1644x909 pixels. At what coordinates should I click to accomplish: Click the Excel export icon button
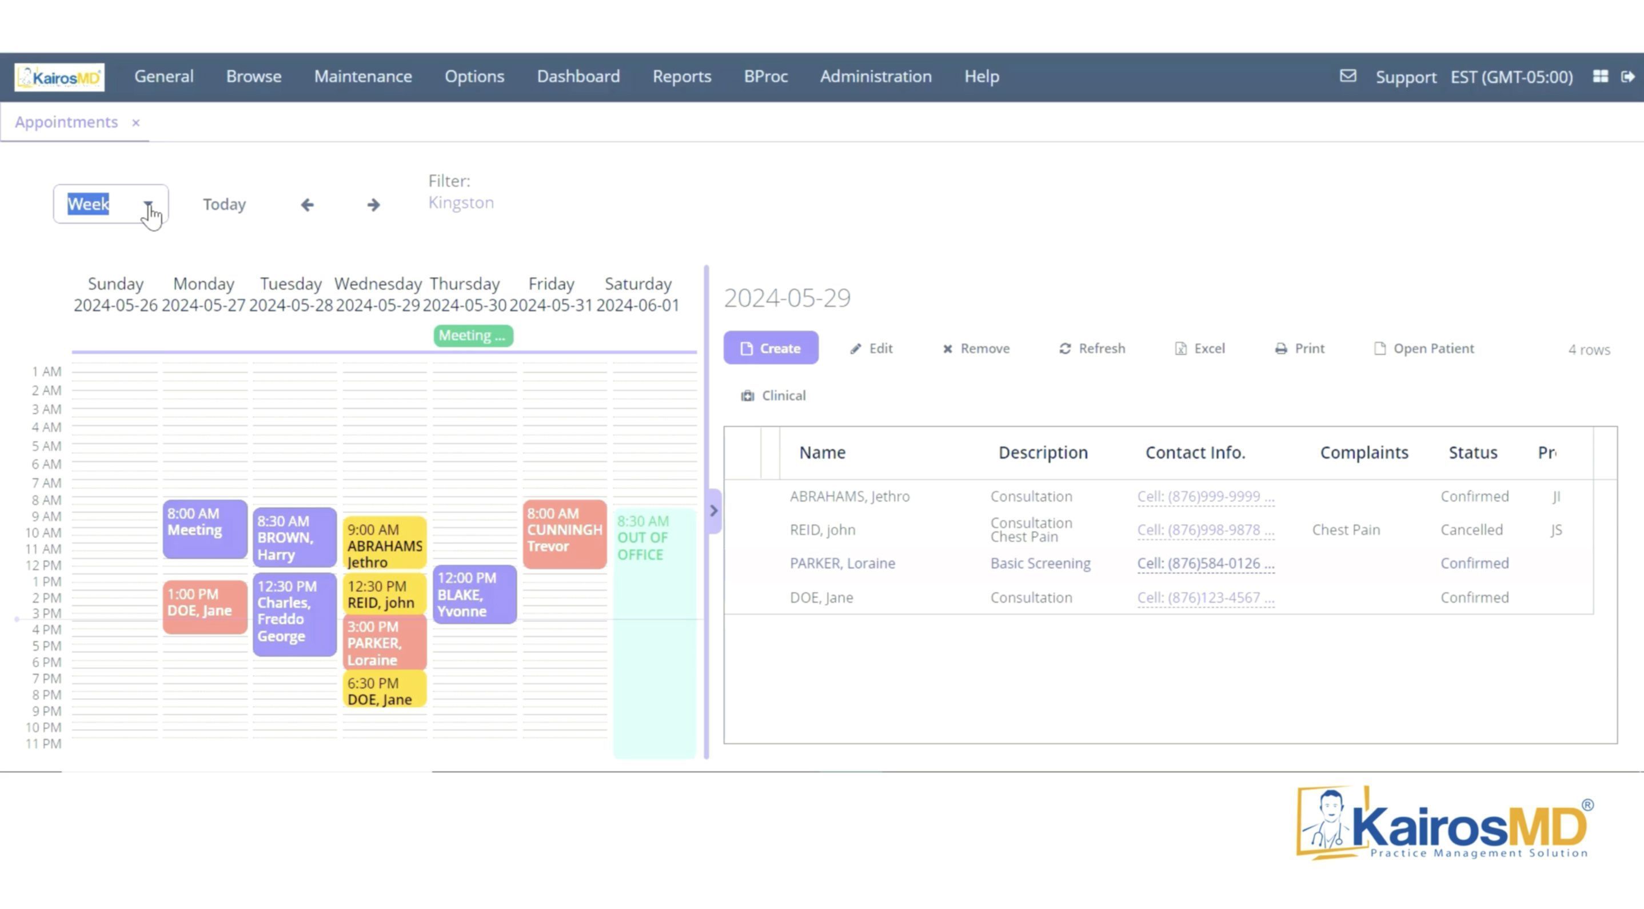tap(1199, 349)
